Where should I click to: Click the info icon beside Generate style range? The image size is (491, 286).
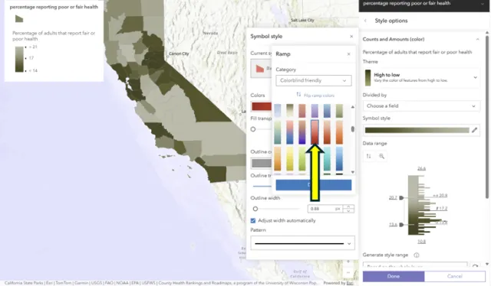[x=417, y=255]
